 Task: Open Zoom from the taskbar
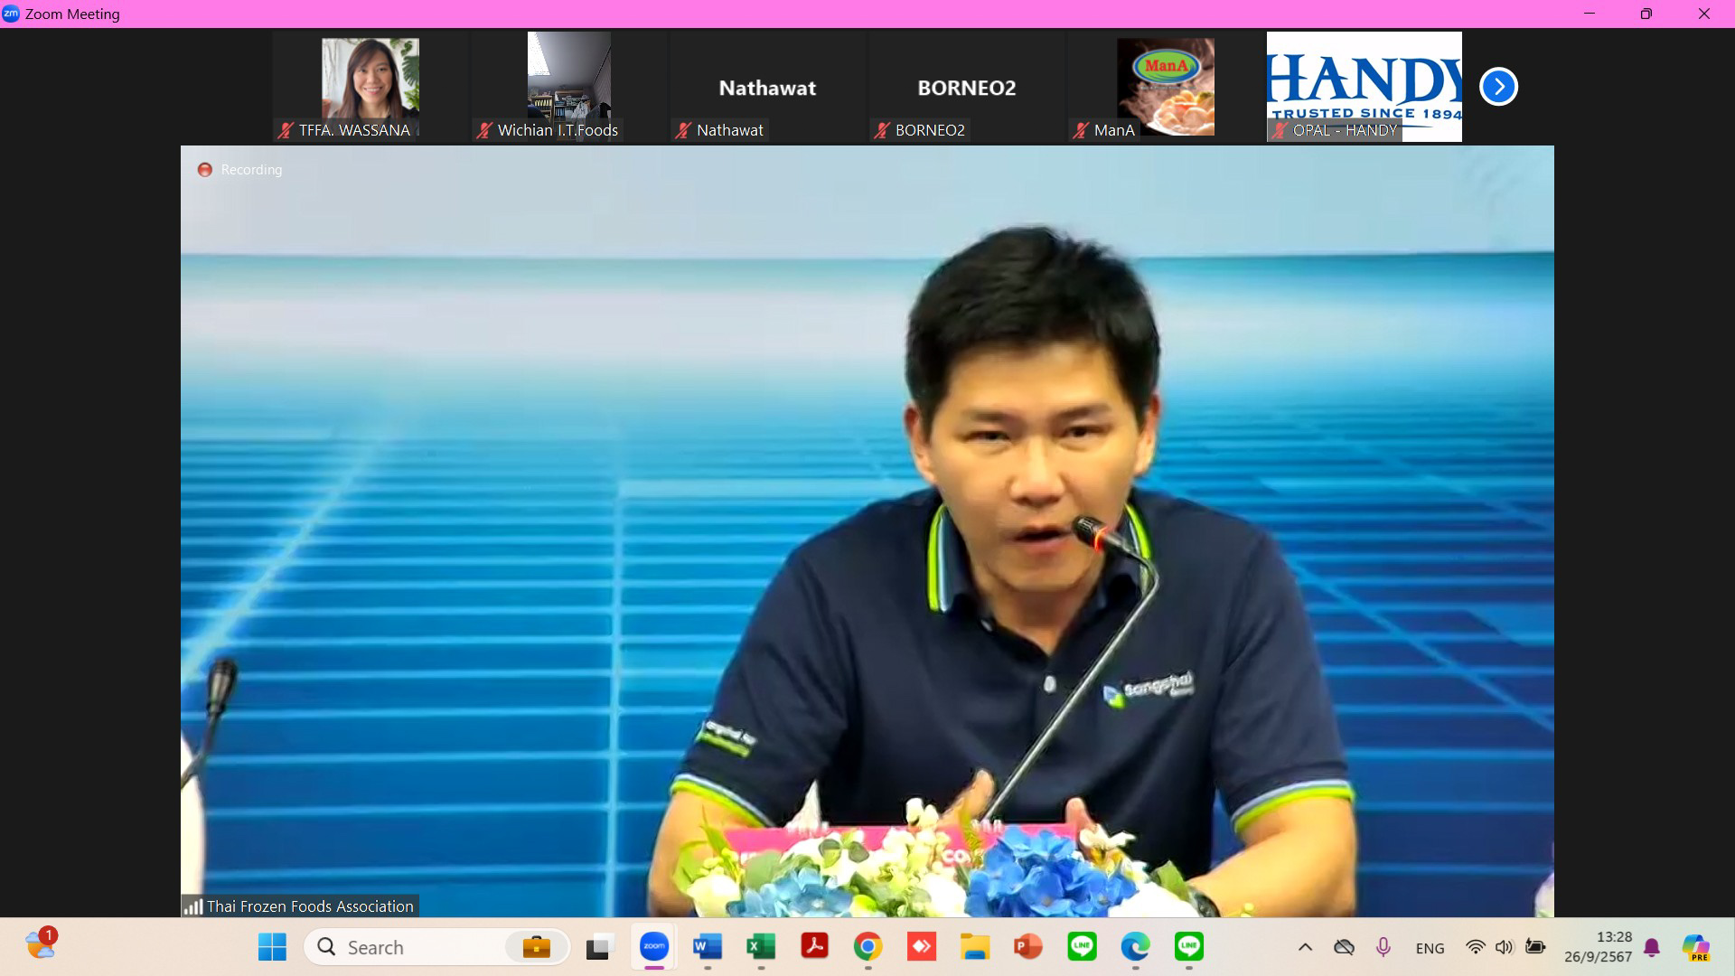click(x=653, y=947)
